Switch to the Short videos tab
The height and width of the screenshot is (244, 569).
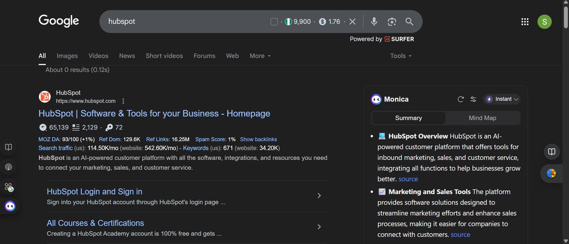(x=164, y=56)
